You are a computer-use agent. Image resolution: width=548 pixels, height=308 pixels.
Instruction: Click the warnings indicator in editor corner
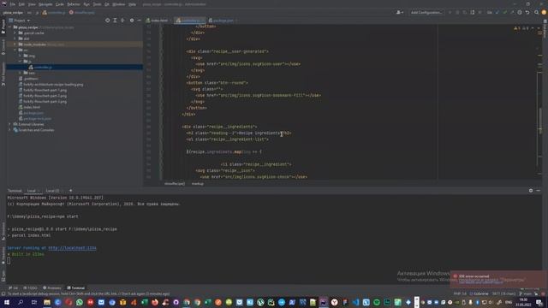tap(521, 28)
